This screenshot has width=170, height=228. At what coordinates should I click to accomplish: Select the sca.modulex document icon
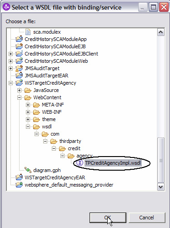(28, 32)
